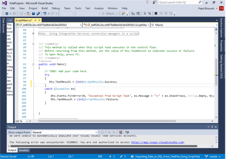Open the Tools menu
The image size is (226, 159).
tap(78, 8)
